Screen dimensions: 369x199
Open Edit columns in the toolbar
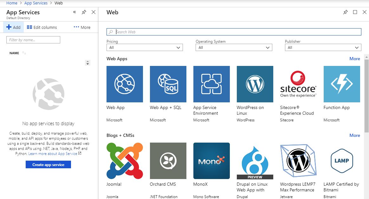coord(42,27)
